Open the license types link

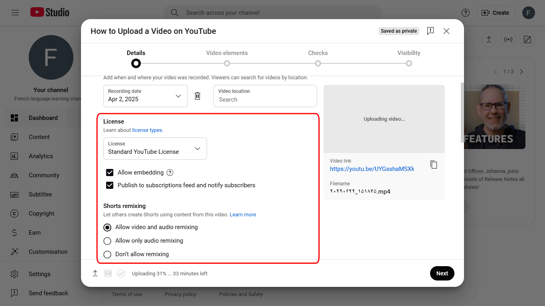tap(147, 130)
